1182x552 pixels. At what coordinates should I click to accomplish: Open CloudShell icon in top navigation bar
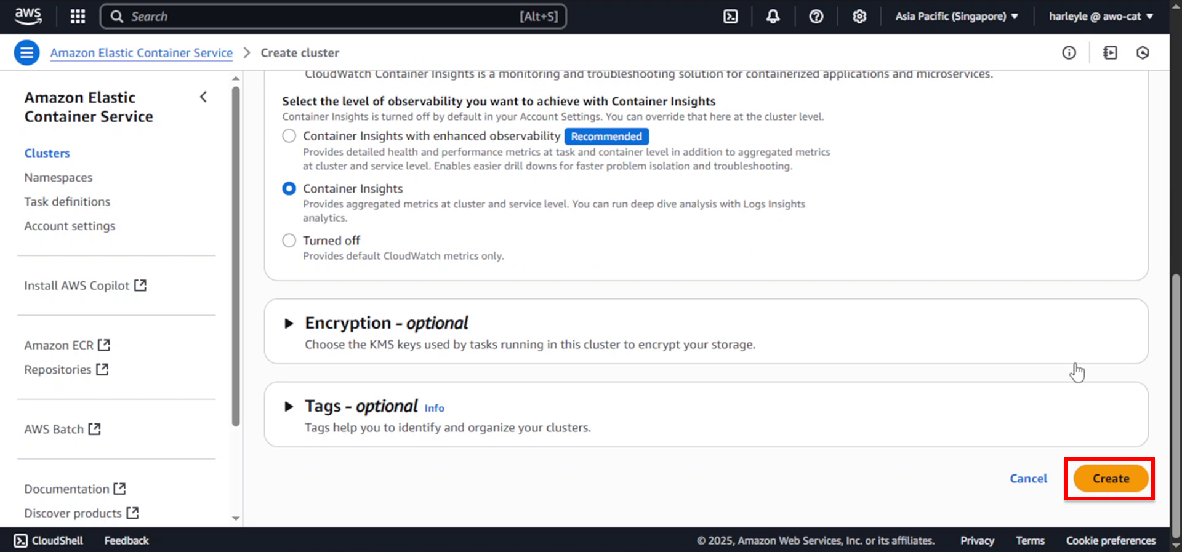[x=730, y=17]
